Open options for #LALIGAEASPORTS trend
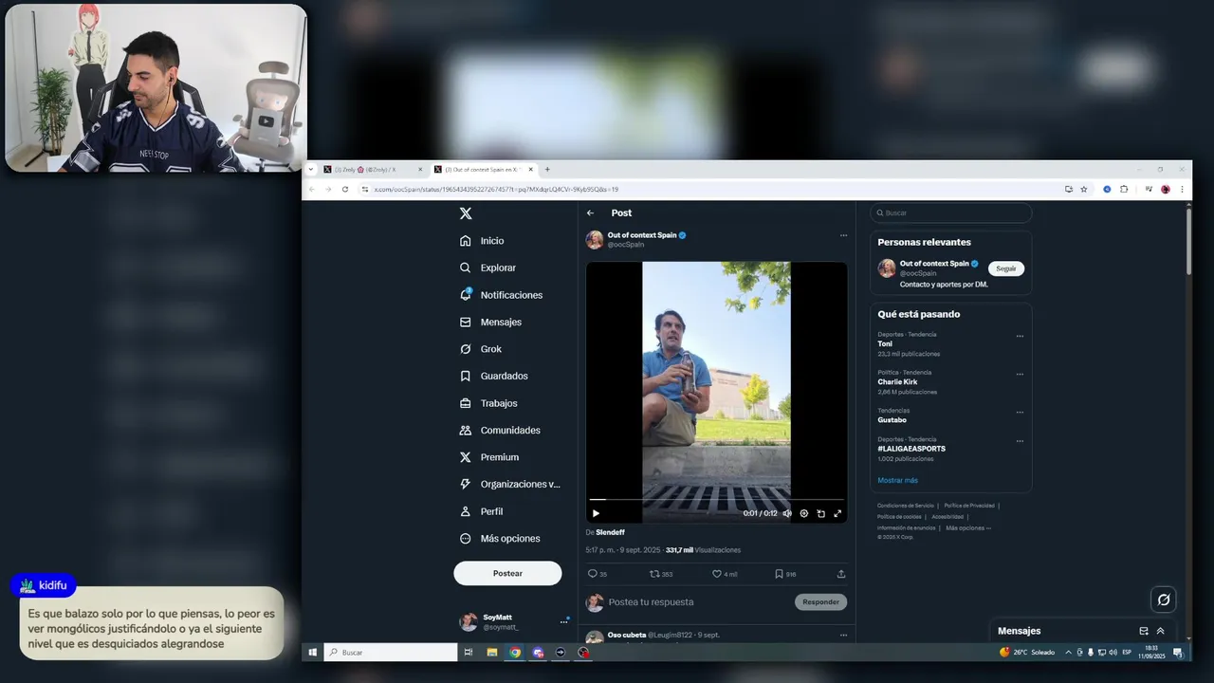This screenshot has width=1214, height=683. coord(1020,441)
